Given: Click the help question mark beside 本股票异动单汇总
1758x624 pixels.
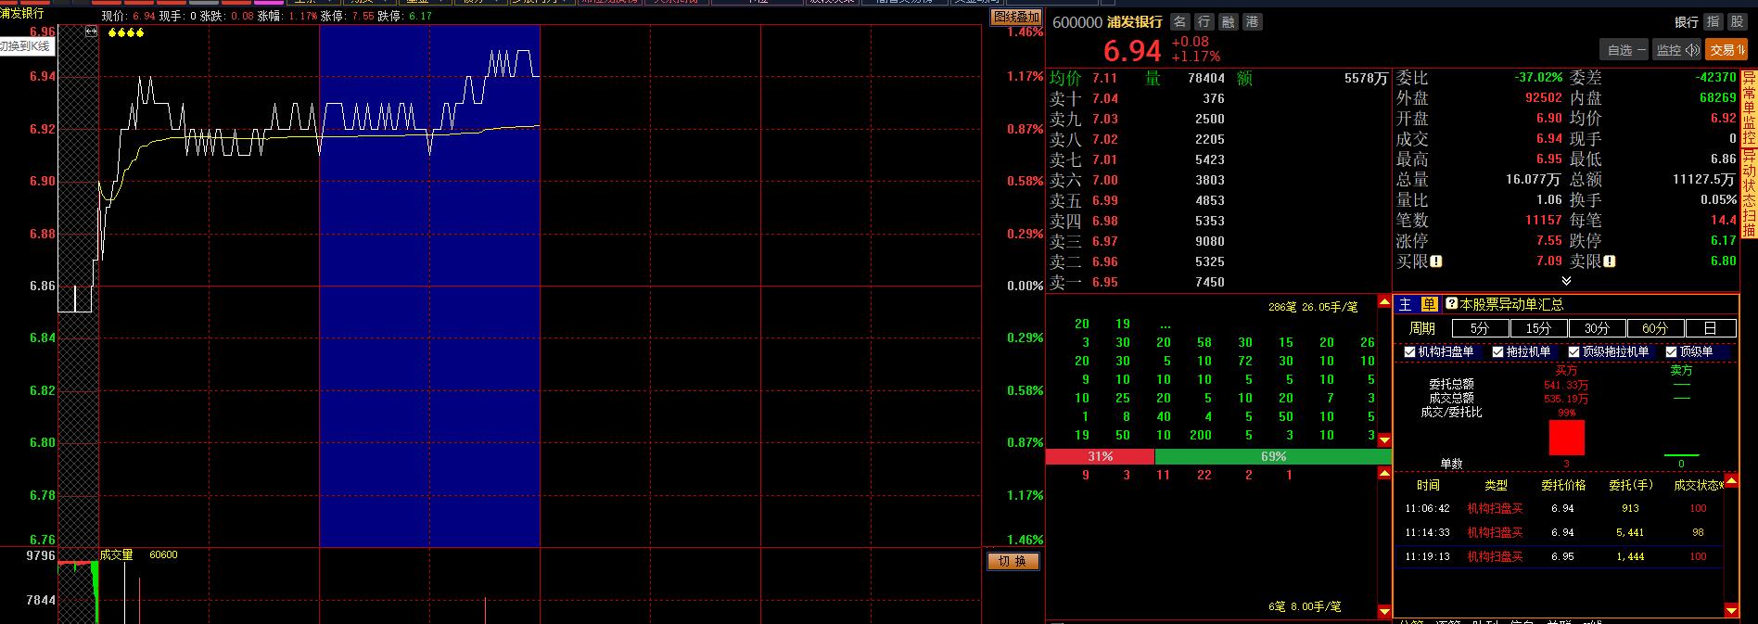Looking at the screenshot, I should tap(1451, 304).
